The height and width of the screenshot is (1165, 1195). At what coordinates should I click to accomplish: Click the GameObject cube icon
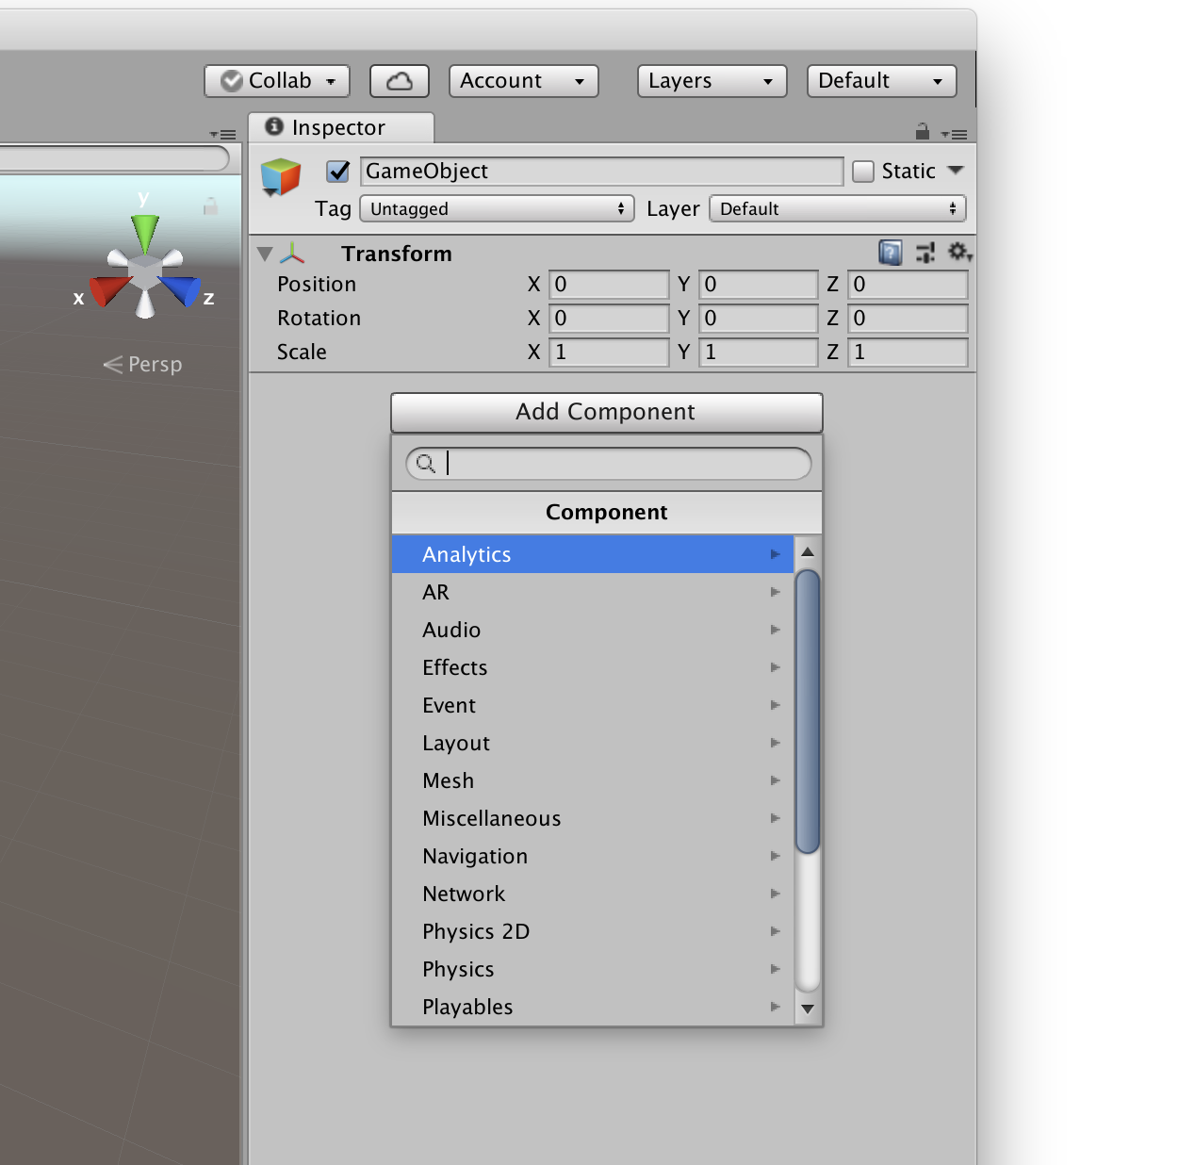point(280,176)
